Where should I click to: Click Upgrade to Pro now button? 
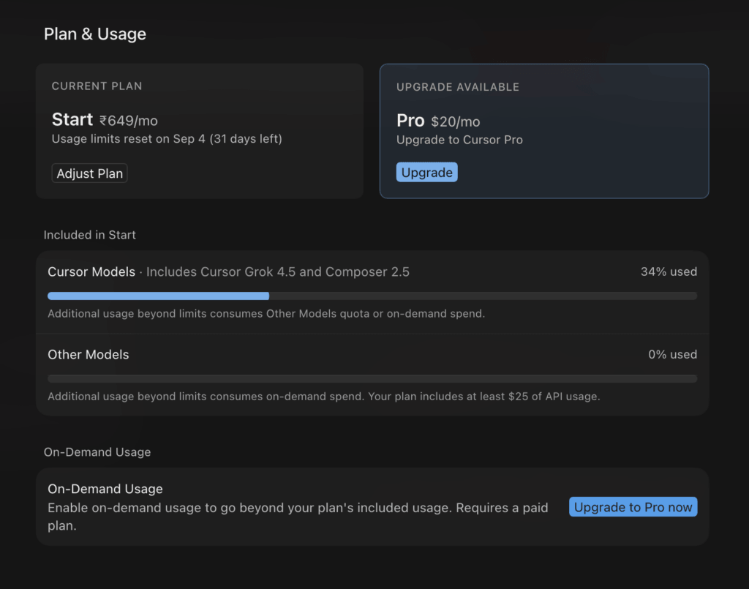pos(633,507)
